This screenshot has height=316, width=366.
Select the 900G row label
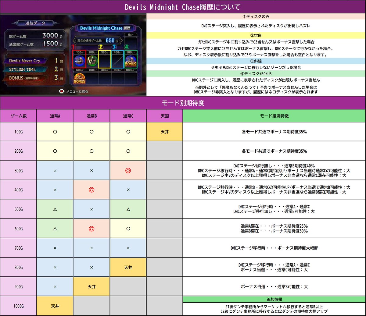pos(19,287)
